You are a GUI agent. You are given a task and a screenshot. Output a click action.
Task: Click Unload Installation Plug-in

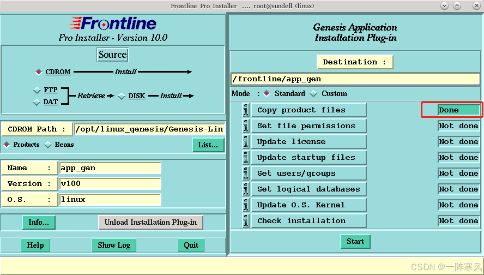point(150,222)
